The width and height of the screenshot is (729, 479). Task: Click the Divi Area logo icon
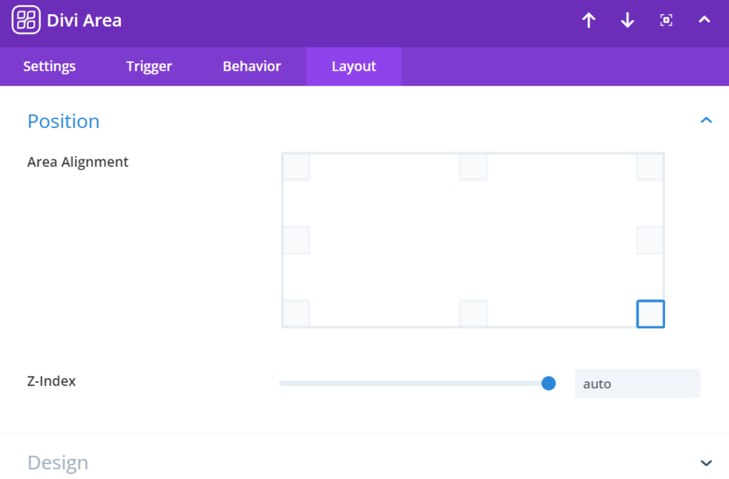(26, 20)
